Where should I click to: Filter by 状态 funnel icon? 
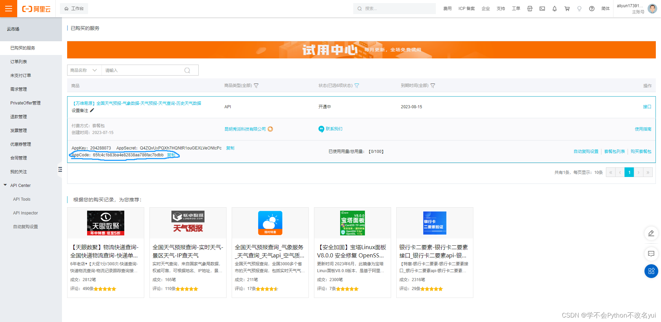click(x=357, y=86)
